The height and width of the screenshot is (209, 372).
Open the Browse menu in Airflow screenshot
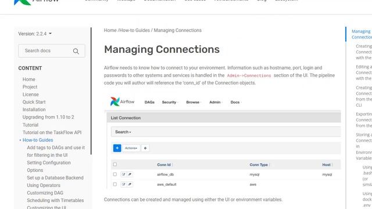pos(194,102)
